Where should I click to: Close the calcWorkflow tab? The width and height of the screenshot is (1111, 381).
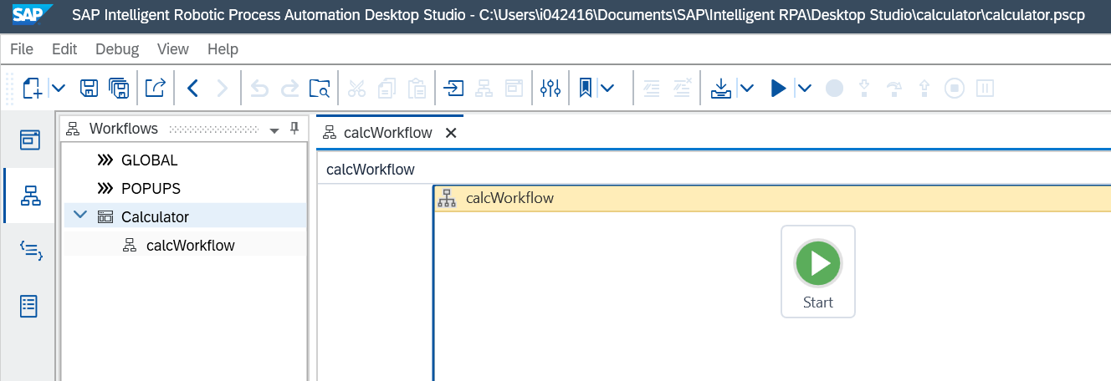pyautogui.click(x=451, y=133)
